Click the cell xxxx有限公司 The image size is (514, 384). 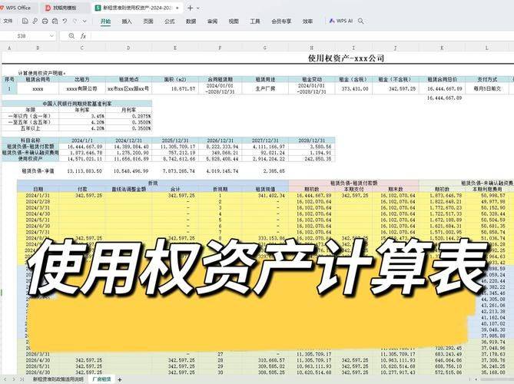[82, 88]
